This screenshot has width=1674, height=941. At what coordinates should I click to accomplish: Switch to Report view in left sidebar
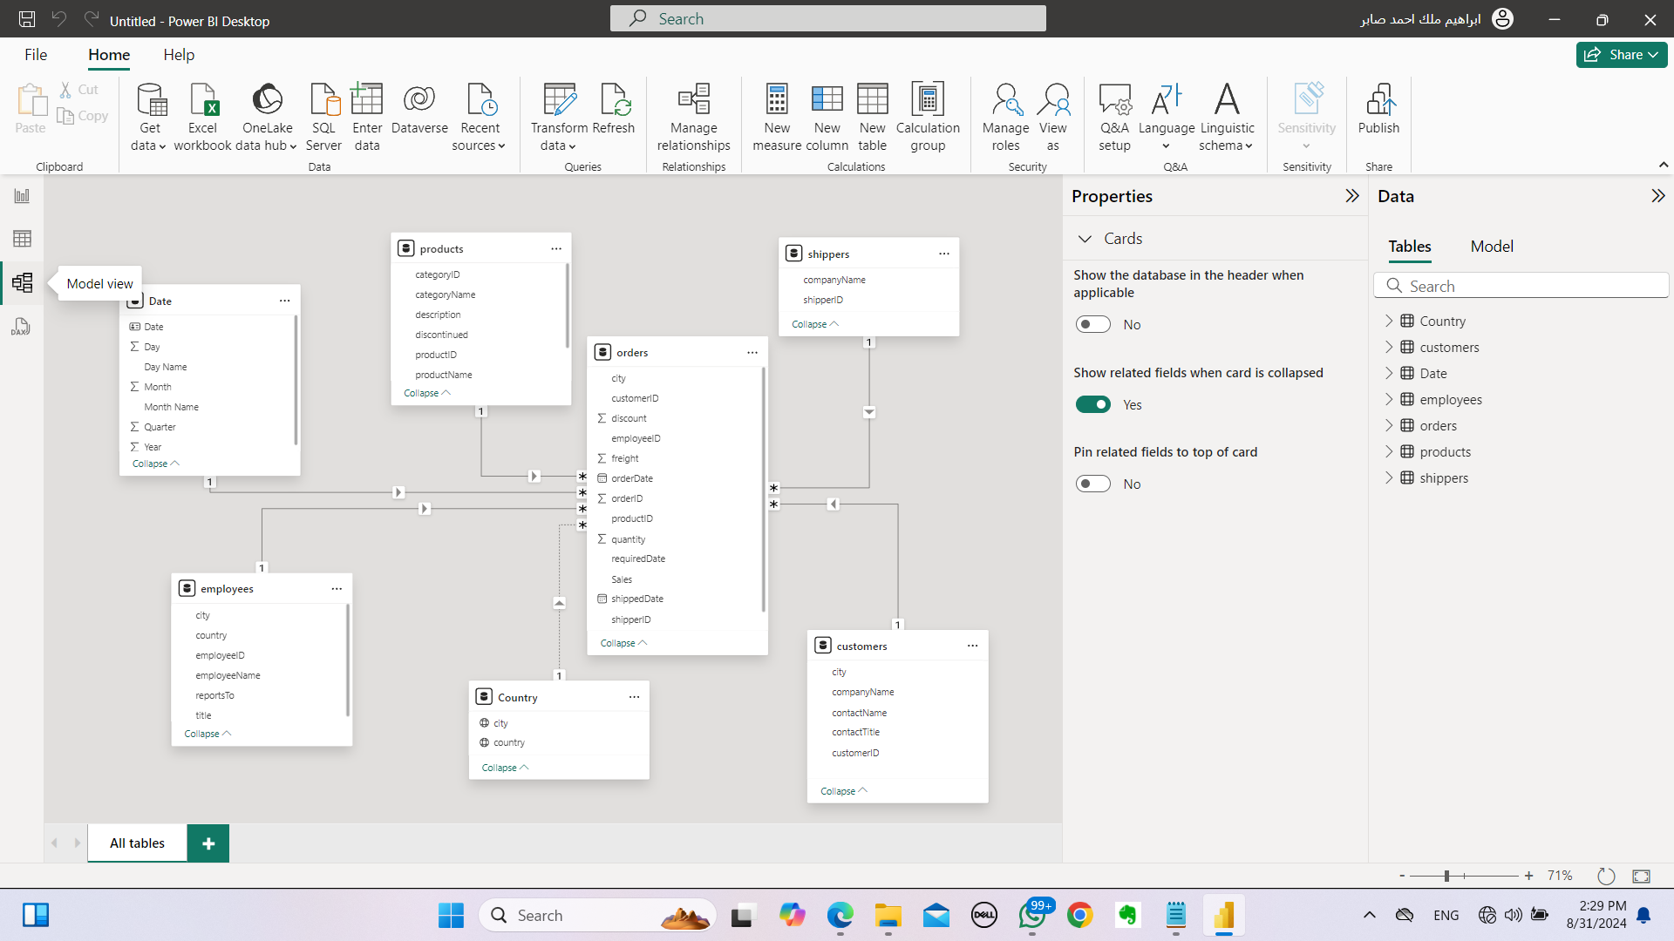coord(22,196)
